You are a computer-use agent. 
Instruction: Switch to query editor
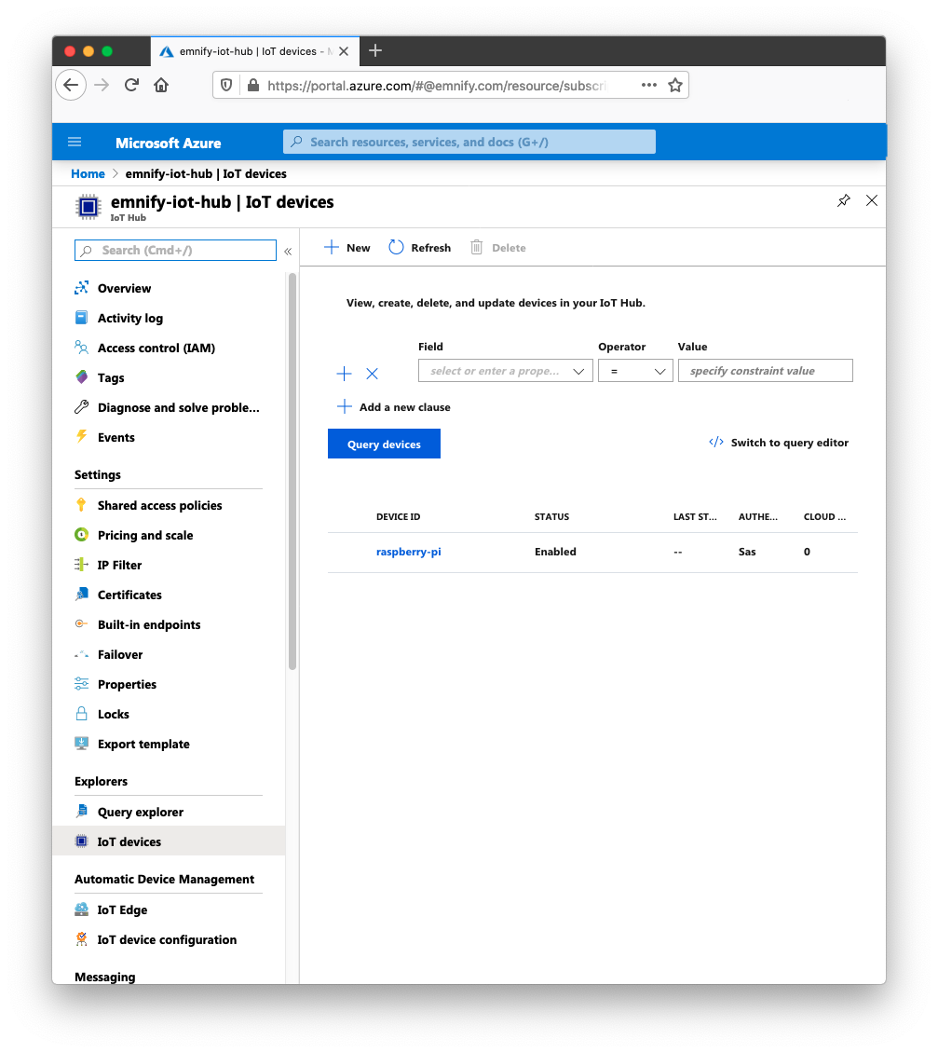779,443
